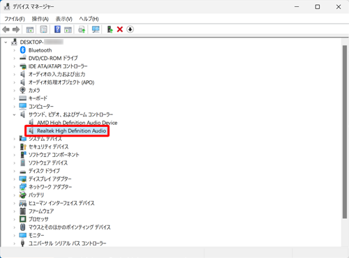This screenshot has width=349, height=258.
Task: Open the 操作(A) menu
Action: pyautogui.click(x=40, y=19)
